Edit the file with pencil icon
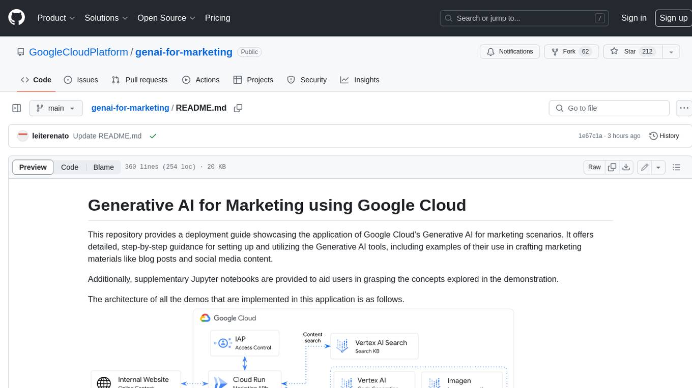 (645, 167)
